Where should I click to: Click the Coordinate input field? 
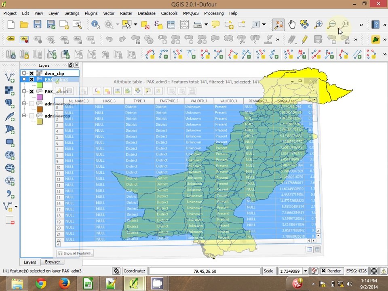[x=205, y=271]
